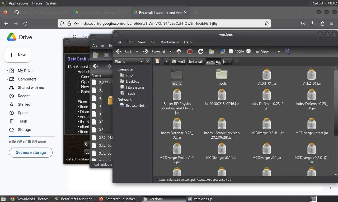Open Shared with me in Drive
Screen dimensions: 338x202
pyautogui.click(x=31, y=88)
